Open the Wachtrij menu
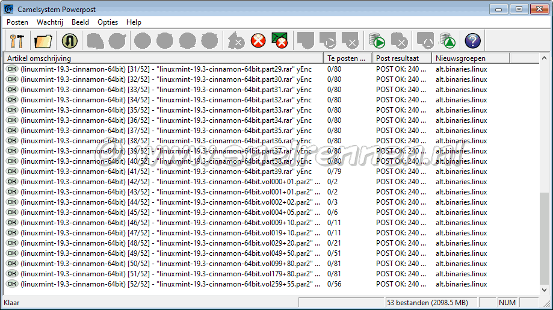The width and height of the screenshot is (553, 310). pos(50,22)
